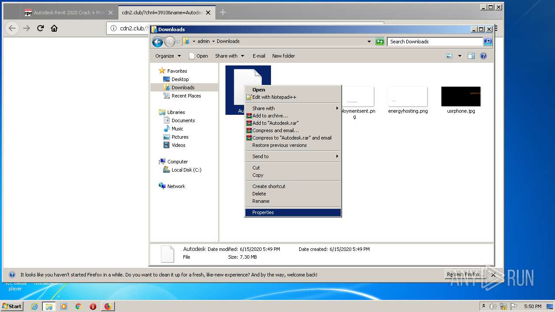This screenshot has width=555, height=312.
Task: Expand the Send to submenu
Action: coord(293,156)
